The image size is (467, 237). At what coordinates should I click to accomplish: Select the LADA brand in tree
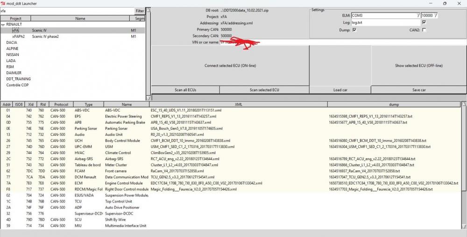(11, 61)
